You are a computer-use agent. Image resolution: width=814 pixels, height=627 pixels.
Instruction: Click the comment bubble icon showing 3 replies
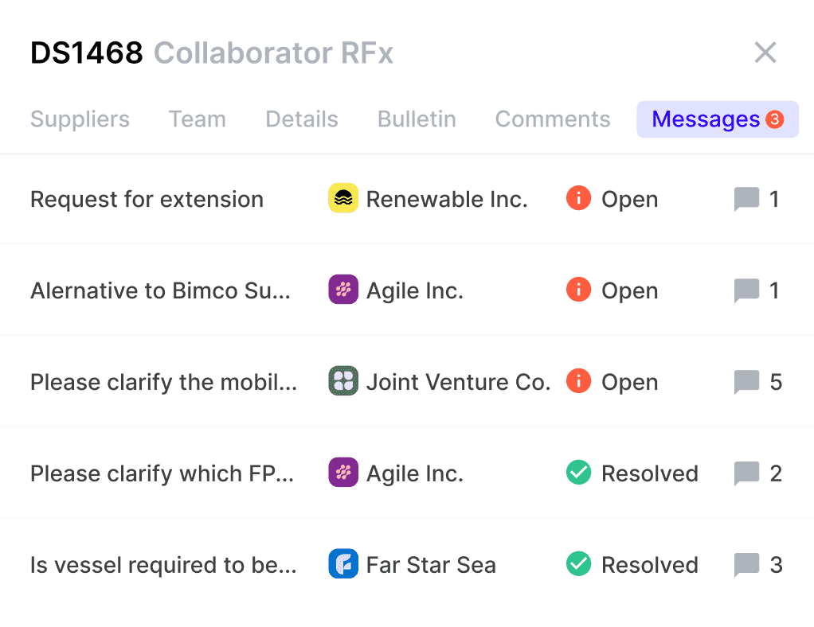[746, 565]
